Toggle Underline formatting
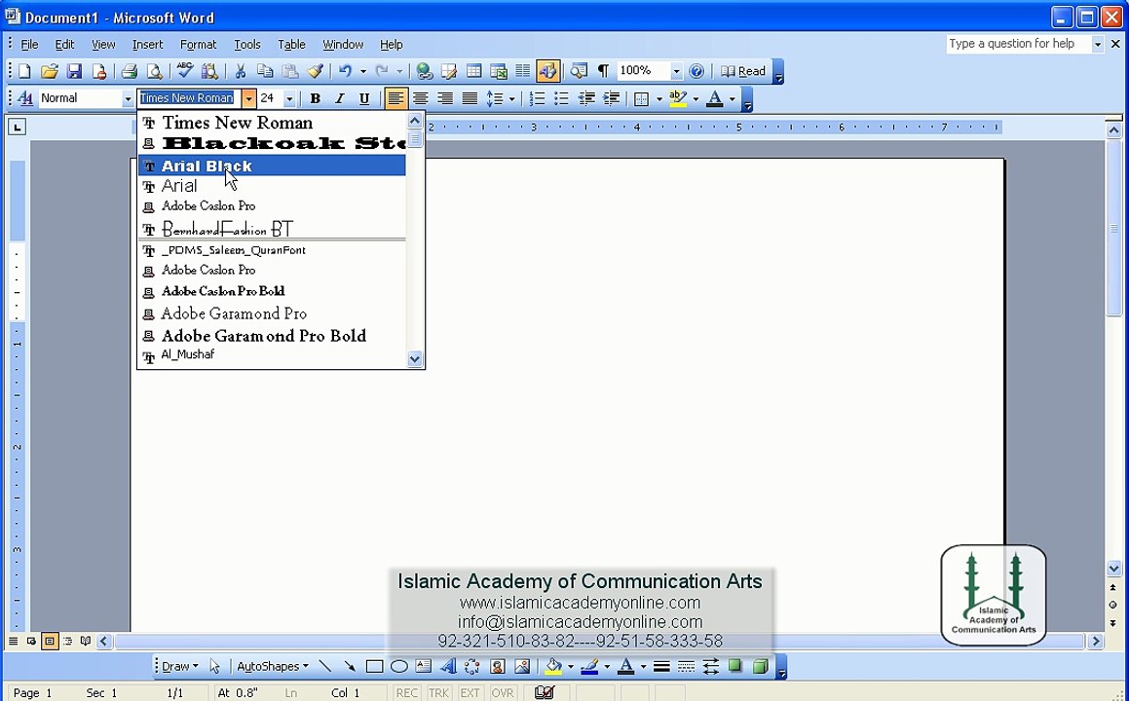 click(364, 98)
